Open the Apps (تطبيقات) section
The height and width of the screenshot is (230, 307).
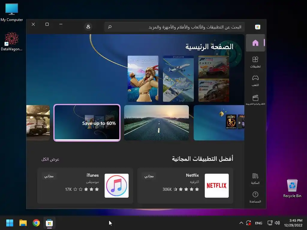click(255, 62)
